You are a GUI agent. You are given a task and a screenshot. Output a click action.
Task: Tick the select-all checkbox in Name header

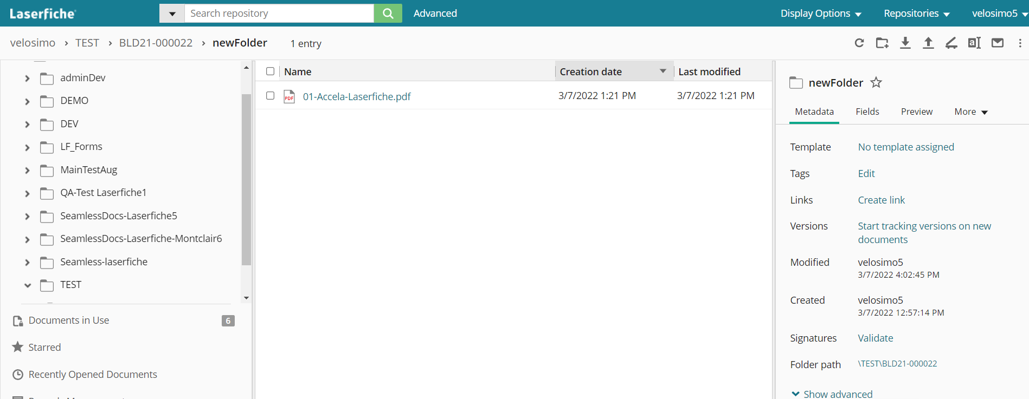[x=270, y=71]
